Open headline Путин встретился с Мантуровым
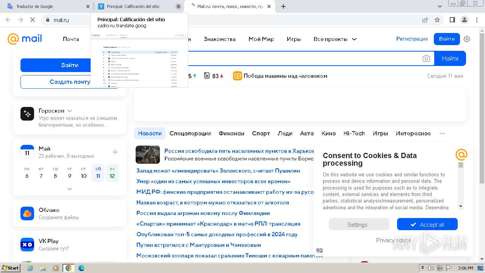Viewport: 485px width, 273px height. [199, 245]
